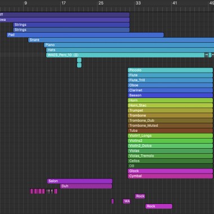Image resolution: width=214 pixels, height=214 pixels.
Task: Select the Flute region
Action: pos(170,75)
